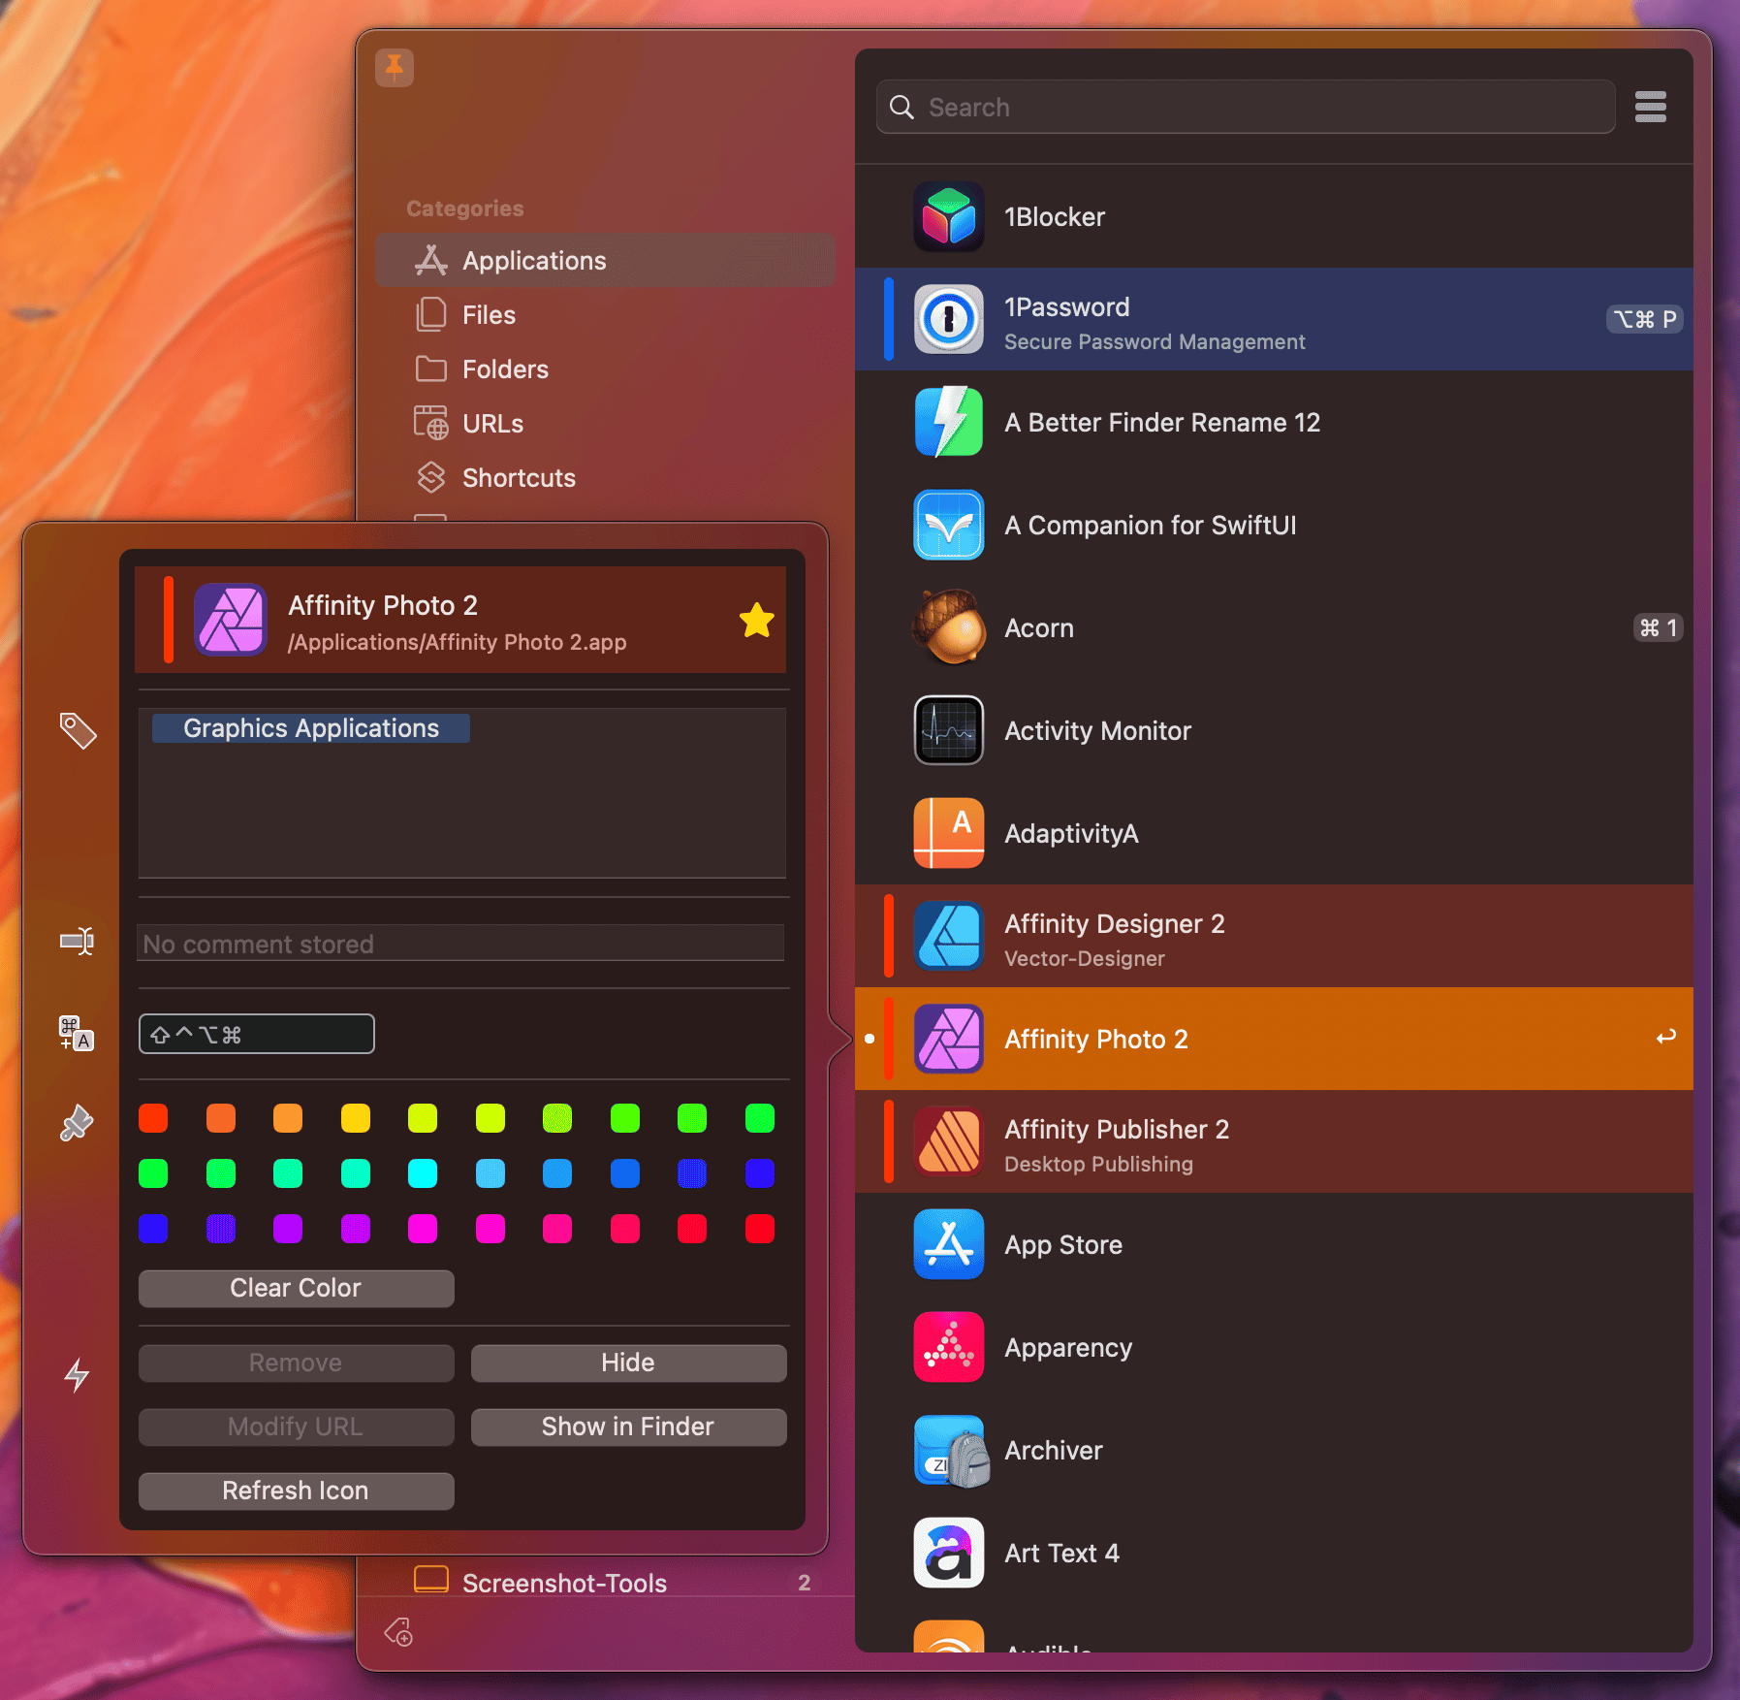Click the ⌘1 shortcut badge on Acorn
Image resolution: width=1740 pixels, height=1700 pixels.
pyautogui.click(x=1658, y=627)
